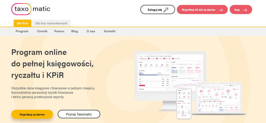Click arrow icon in Wypróbuj 30 dni button
The height and width of the screenshot is (123, 266).
coord(220,10)
